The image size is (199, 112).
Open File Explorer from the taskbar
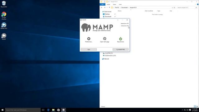(53, 110)
